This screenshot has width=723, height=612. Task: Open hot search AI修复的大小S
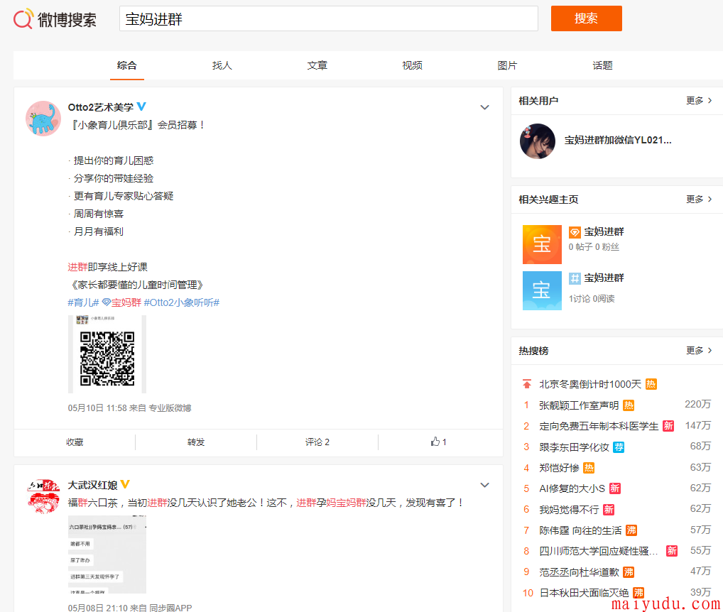[x=572, y=488]
